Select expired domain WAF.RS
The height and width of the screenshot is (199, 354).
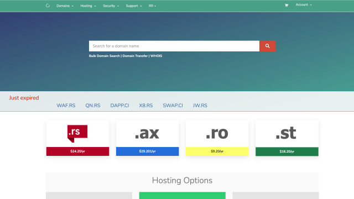[x=66, y=106]
